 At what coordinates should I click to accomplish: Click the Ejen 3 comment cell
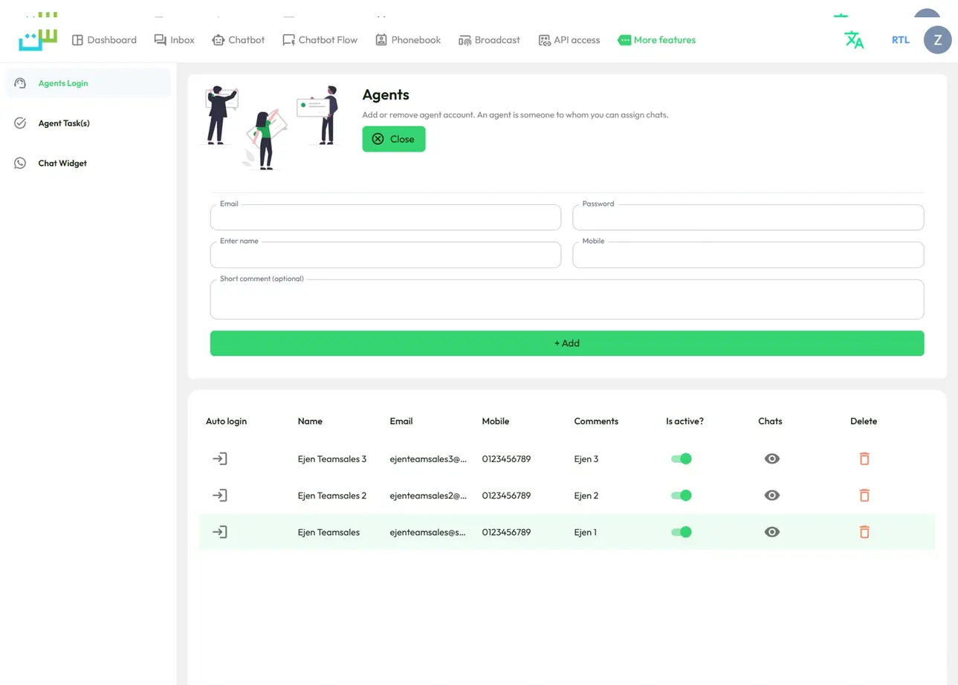(x=586, y=459)
